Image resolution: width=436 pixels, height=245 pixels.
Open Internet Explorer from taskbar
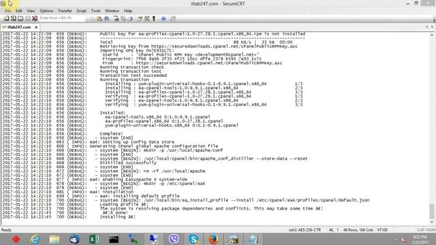point(35,239)
